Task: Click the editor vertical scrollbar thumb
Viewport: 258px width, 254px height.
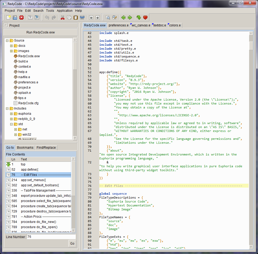Action: click(x=251, y=46)
